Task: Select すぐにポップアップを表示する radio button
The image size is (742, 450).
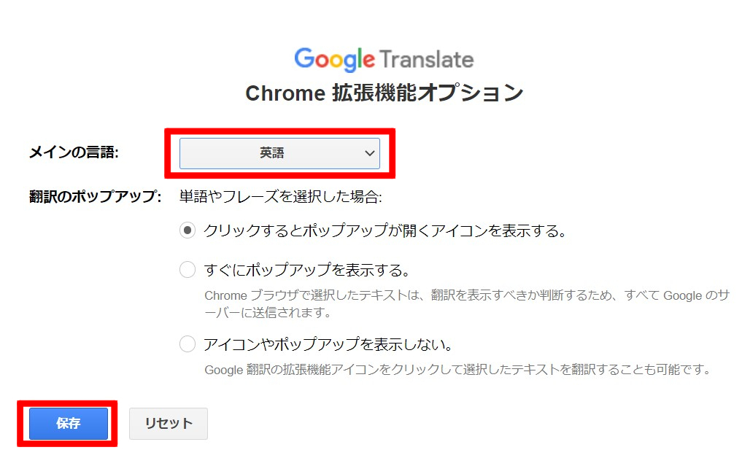Action: [188, 270]
